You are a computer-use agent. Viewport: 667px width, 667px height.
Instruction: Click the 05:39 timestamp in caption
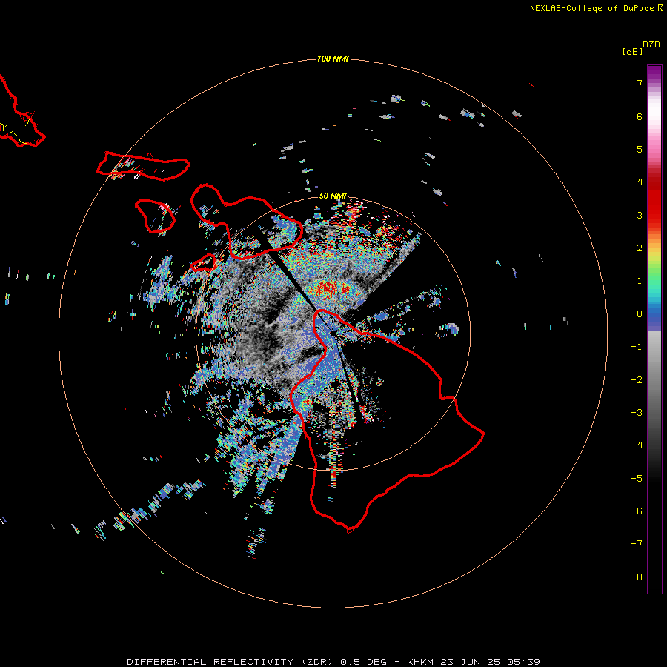pos(524,662)
